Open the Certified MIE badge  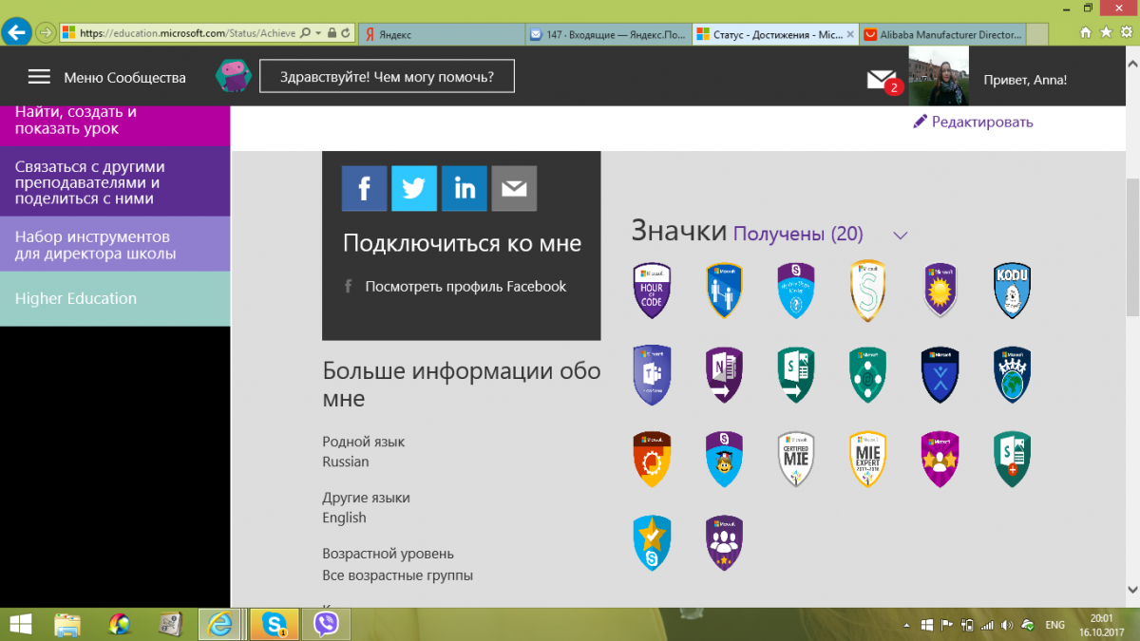tap(796, 460)
